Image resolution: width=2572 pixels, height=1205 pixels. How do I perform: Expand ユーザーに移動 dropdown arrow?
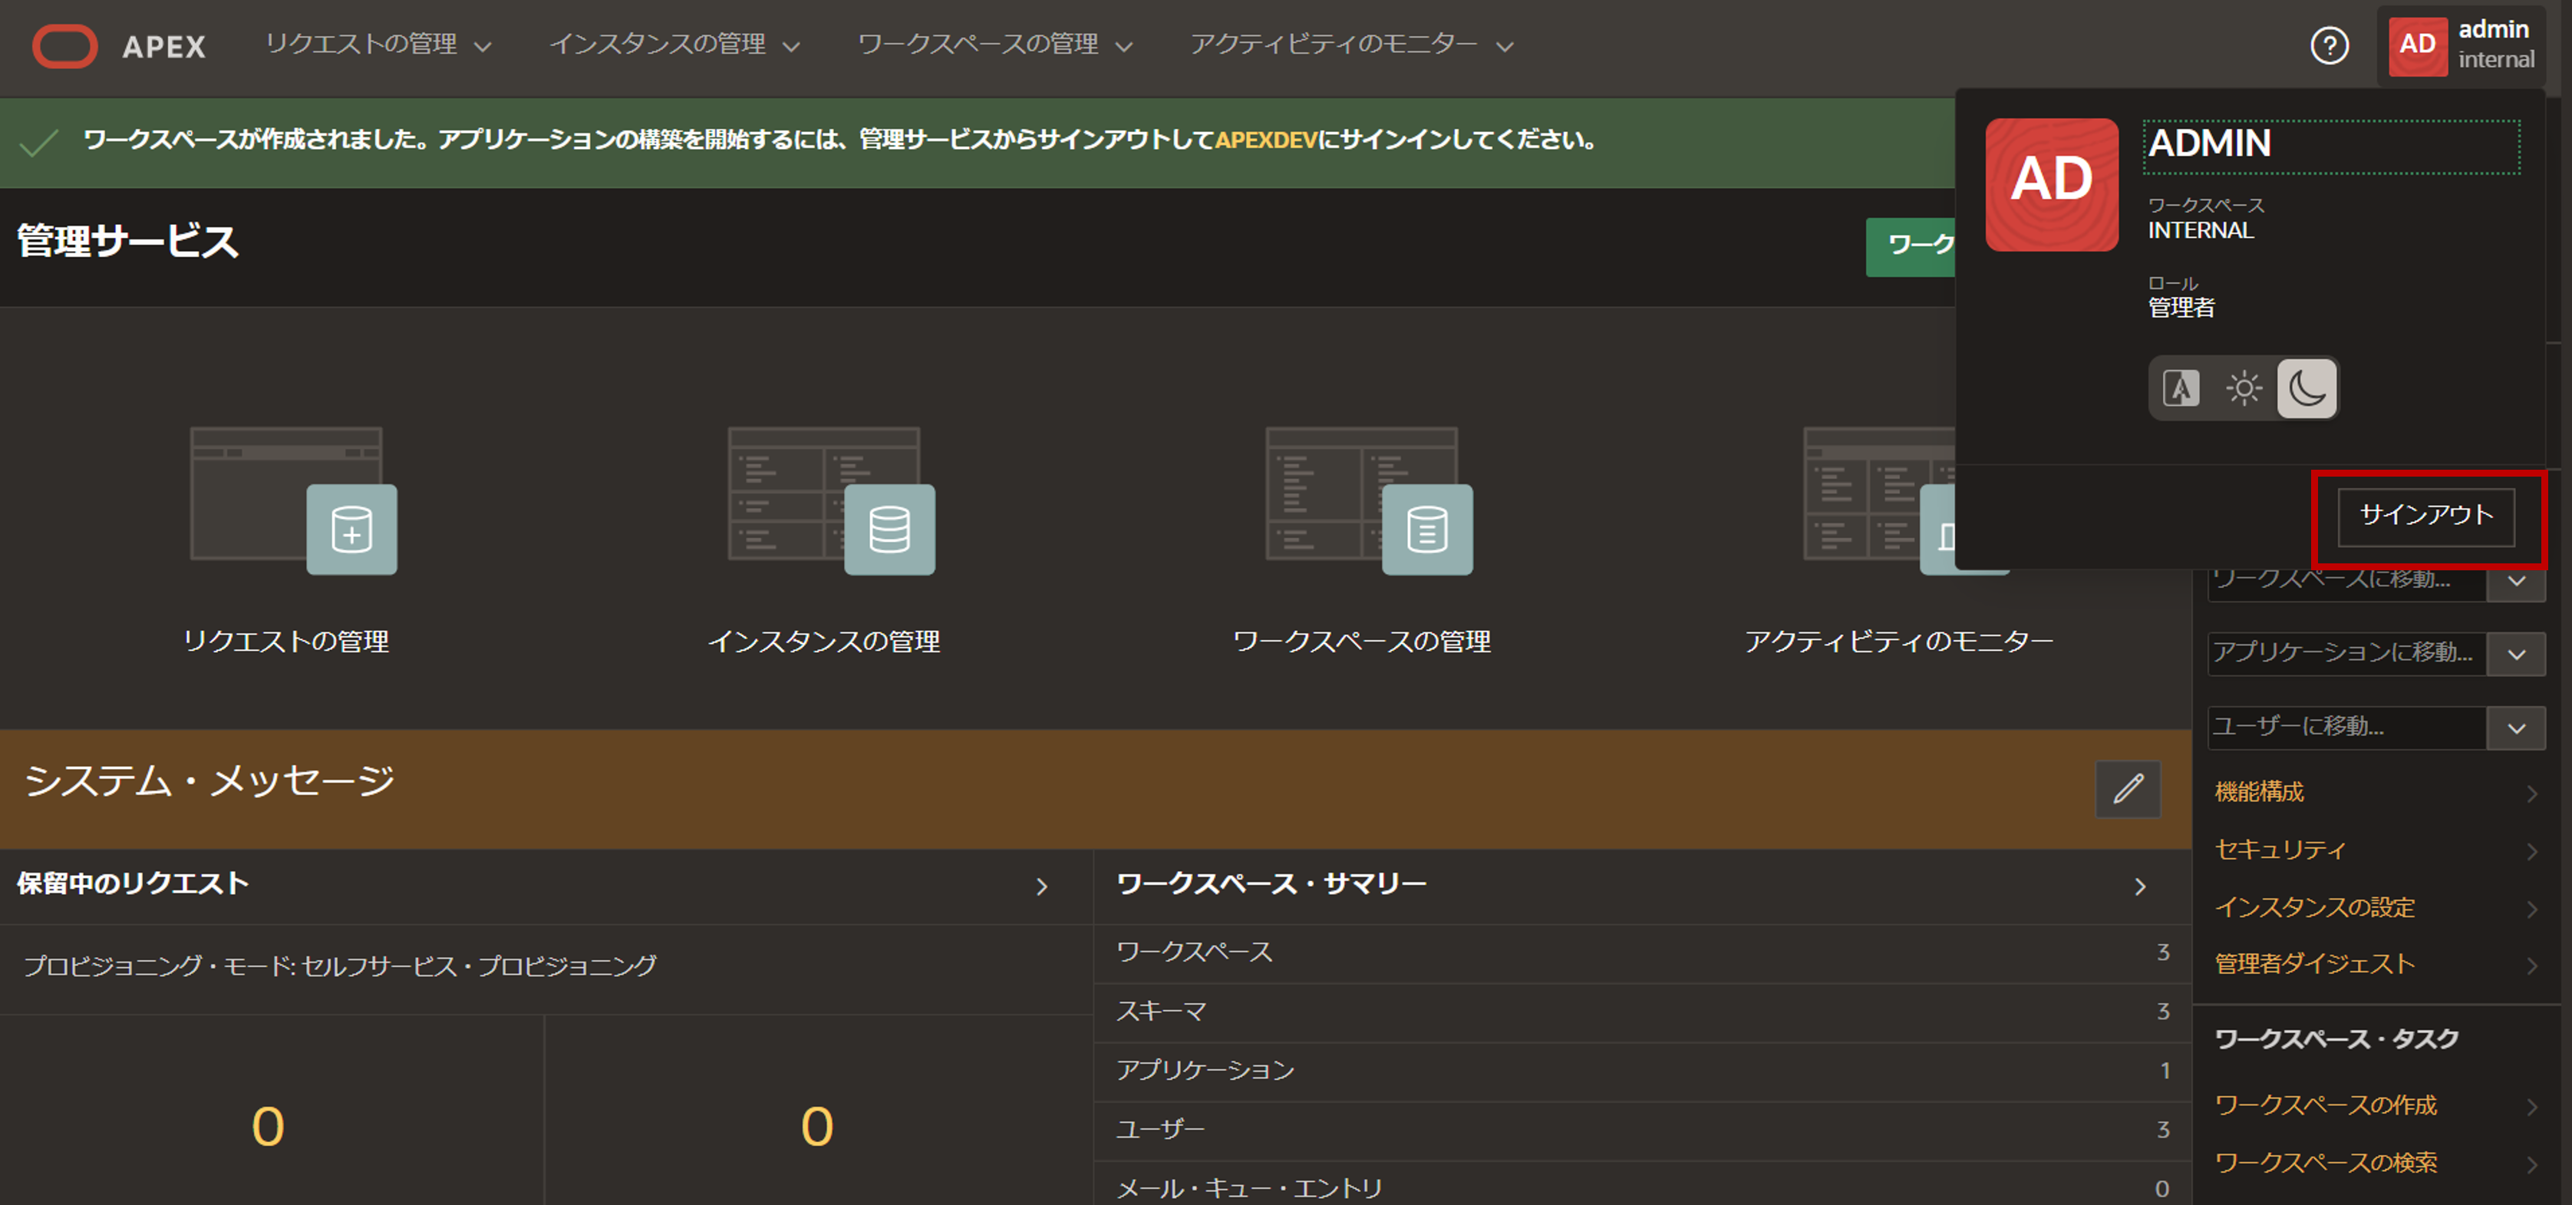(2516, 728)
